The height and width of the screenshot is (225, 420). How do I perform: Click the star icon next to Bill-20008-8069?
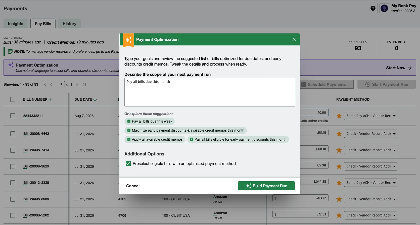pos(339,199)
